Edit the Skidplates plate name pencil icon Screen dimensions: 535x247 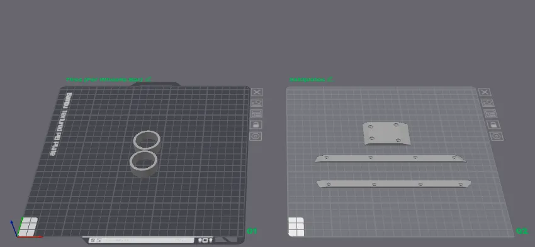pos(330,79)
